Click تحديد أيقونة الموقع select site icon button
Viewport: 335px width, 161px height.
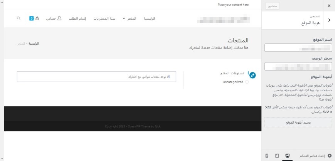pos(298,122)
